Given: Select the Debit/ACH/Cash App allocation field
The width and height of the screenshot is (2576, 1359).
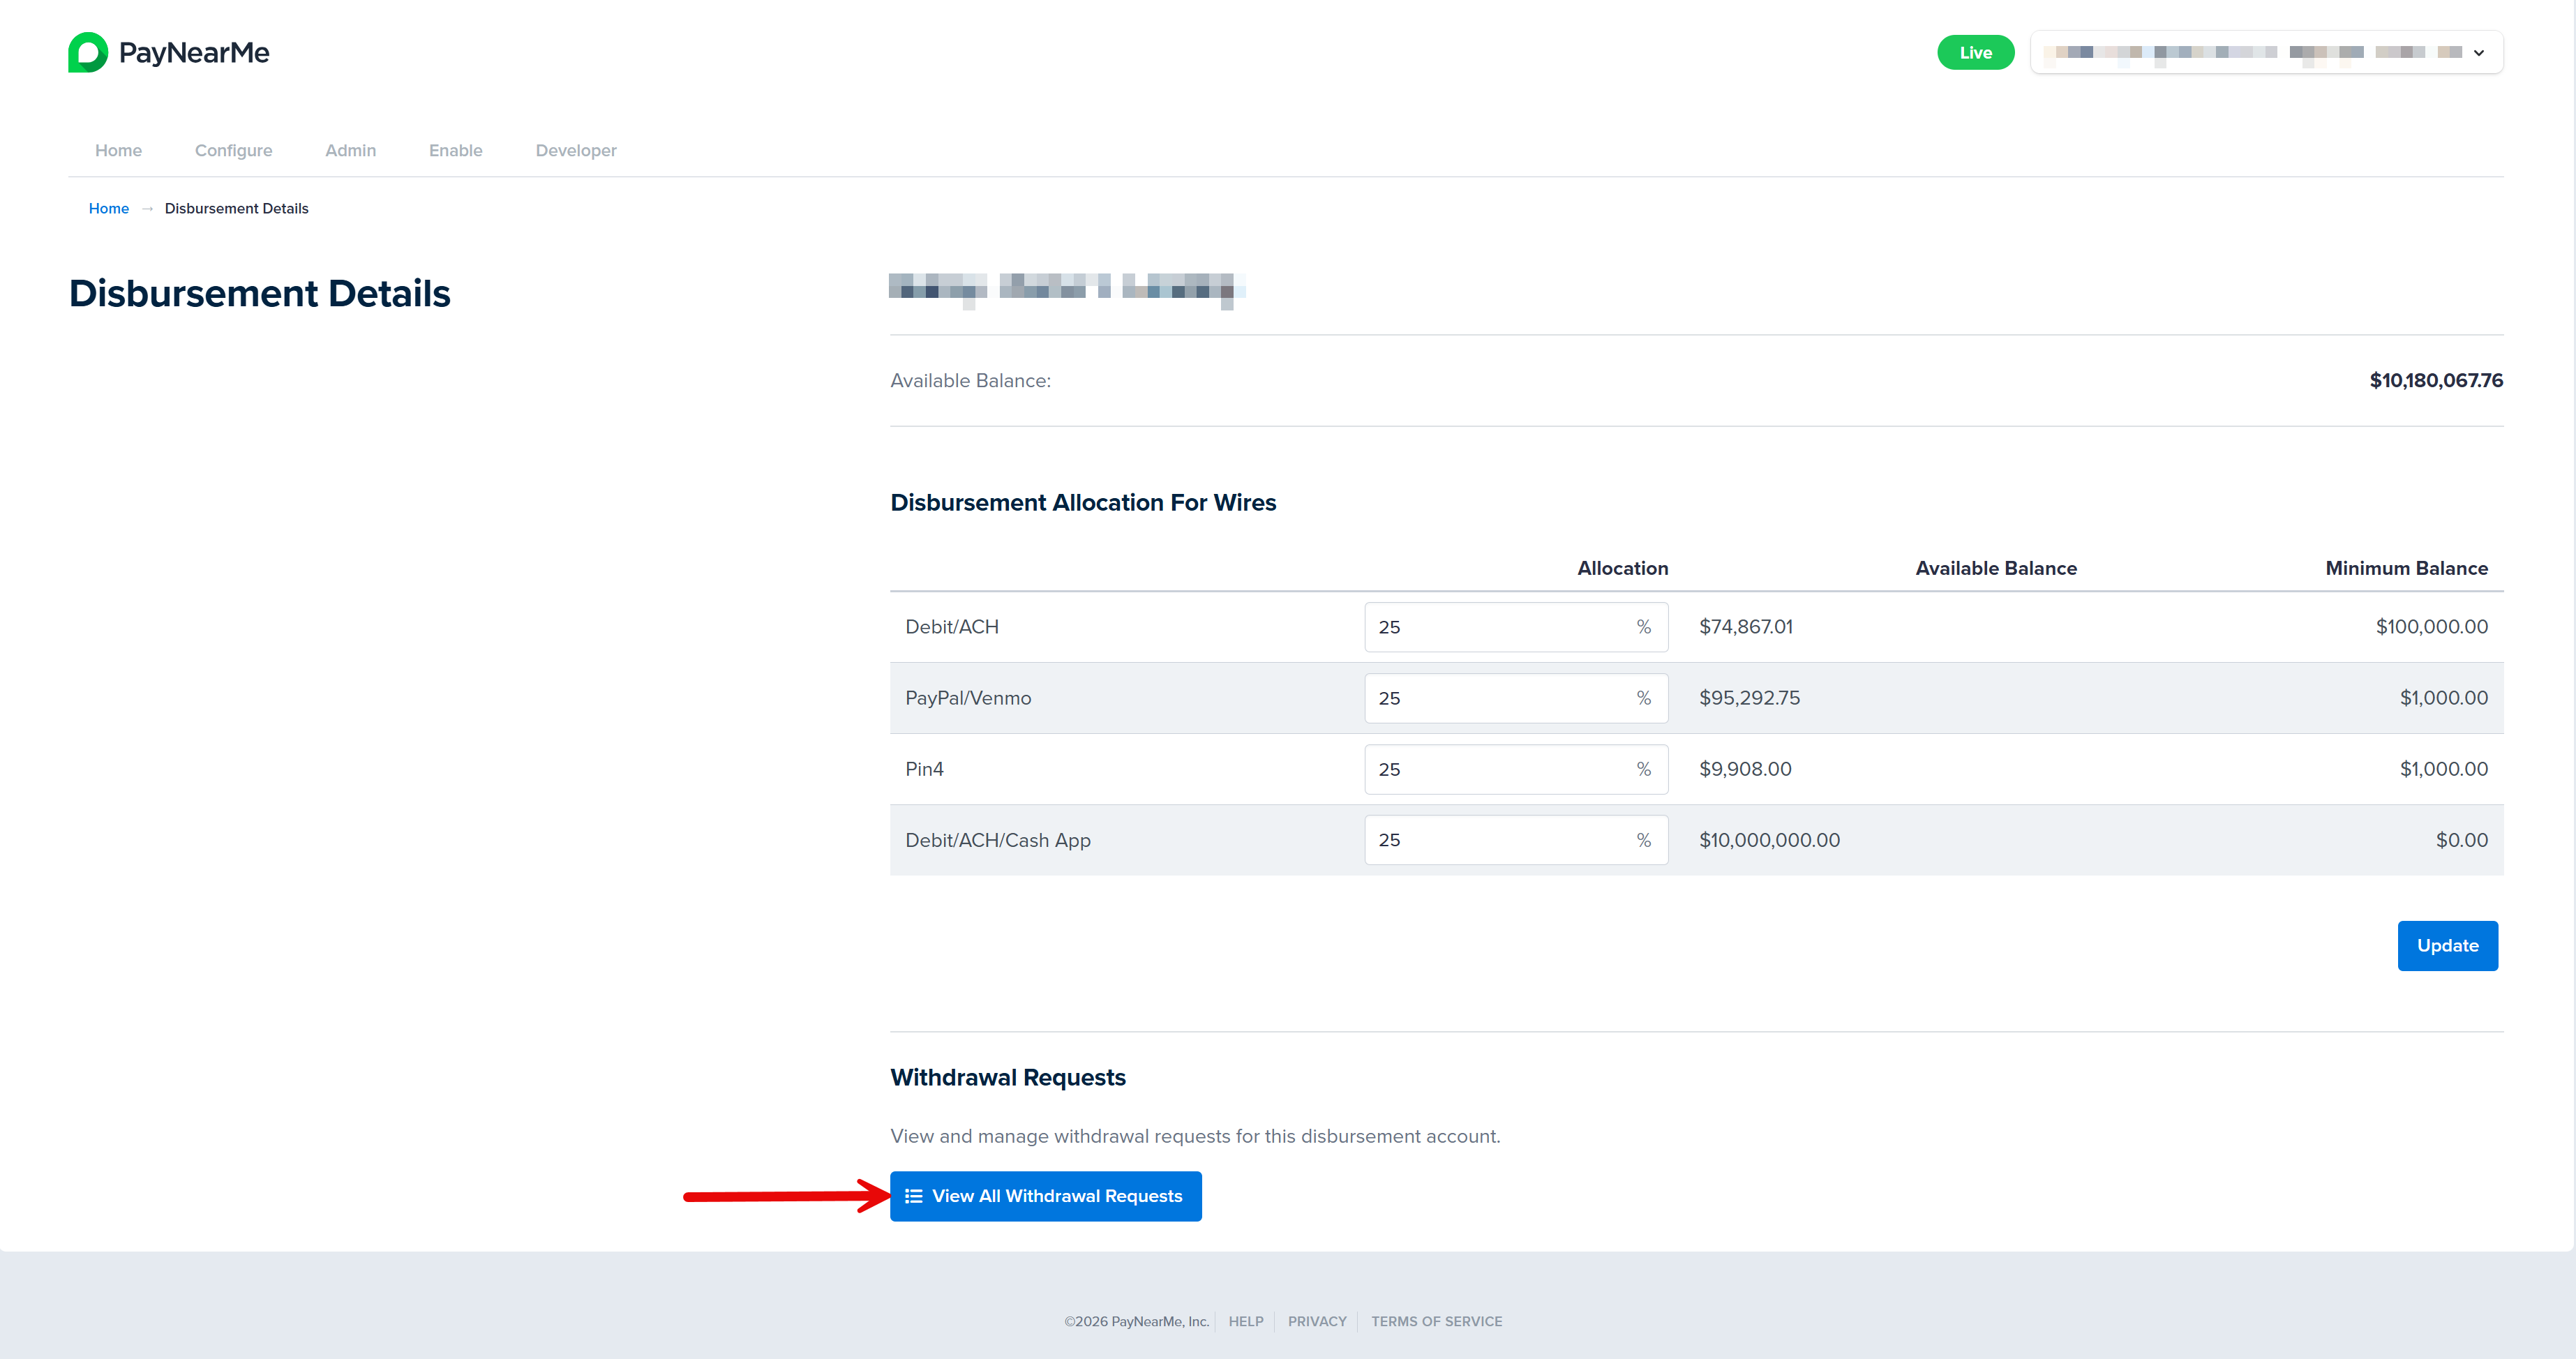Looking at the screenshot, I should tap(1515, 840).
